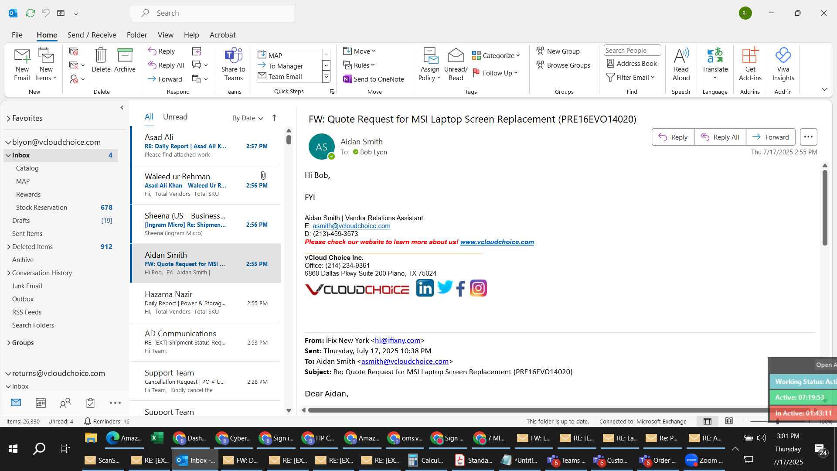Open the Acrobat tab
The width and height of the screenshot is (837, 471).
coord(222,35)
